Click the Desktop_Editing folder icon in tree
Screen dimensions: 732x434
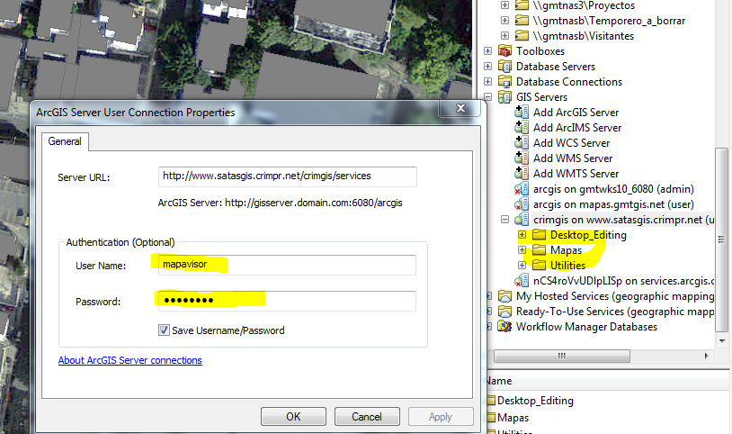coord(540,235)
